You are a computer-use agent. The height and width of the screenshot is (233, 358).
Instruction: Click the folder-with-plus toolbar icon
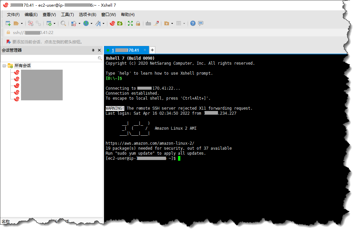[x=167, y=23]
